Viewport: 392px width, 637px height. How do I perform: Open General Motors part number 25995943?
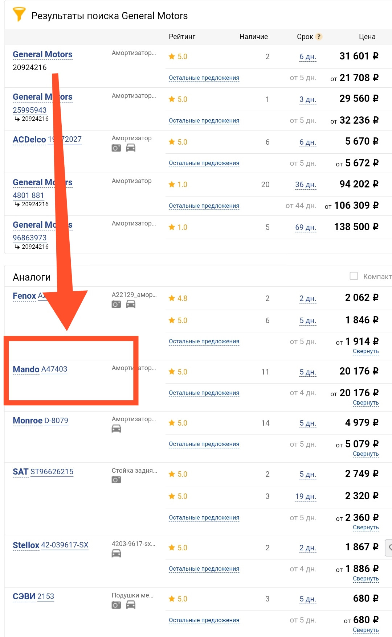point(30,110)
